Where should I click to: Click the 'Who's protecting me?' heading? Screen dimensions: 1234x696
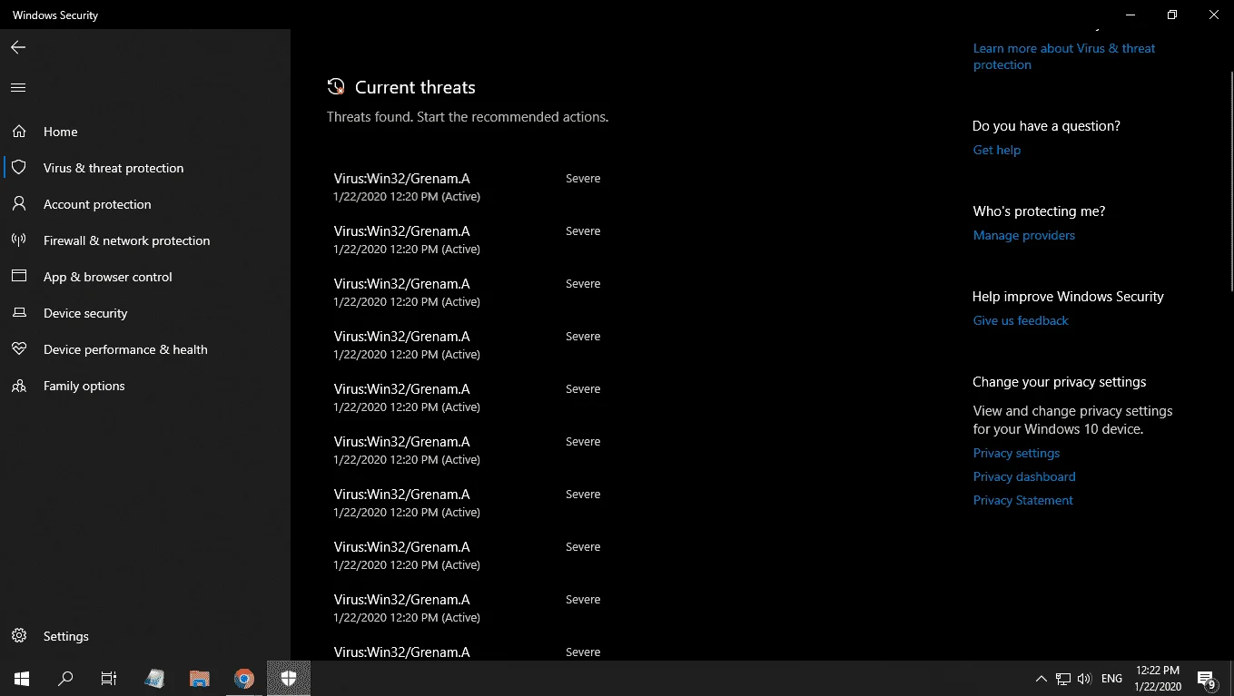[1039, 211]
